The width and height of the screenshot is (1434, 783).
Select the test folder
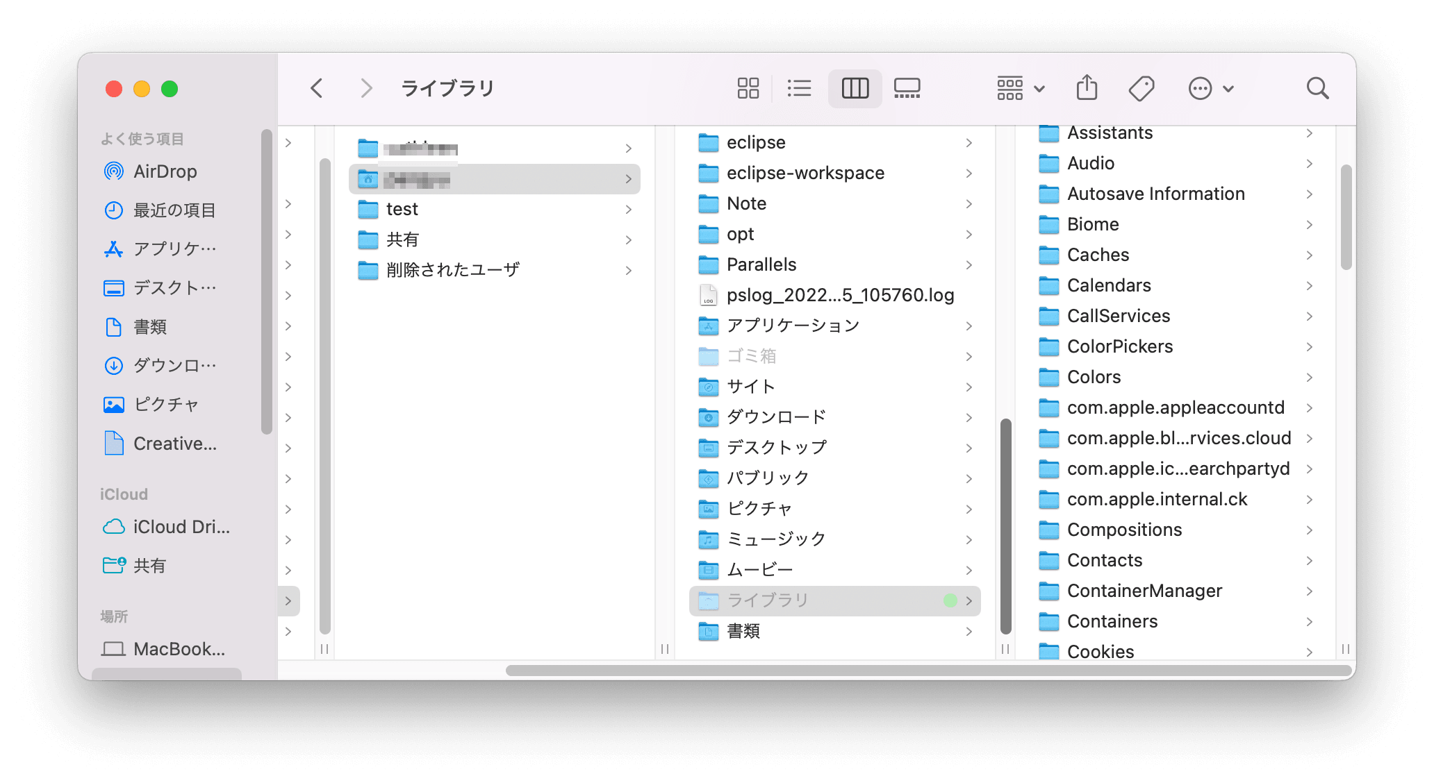(x=494, y=209)
